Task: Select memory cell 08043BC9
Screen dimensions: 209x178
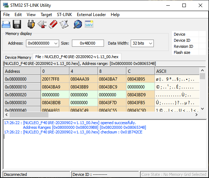Action: pyautogui.click(x=112, y=87)
